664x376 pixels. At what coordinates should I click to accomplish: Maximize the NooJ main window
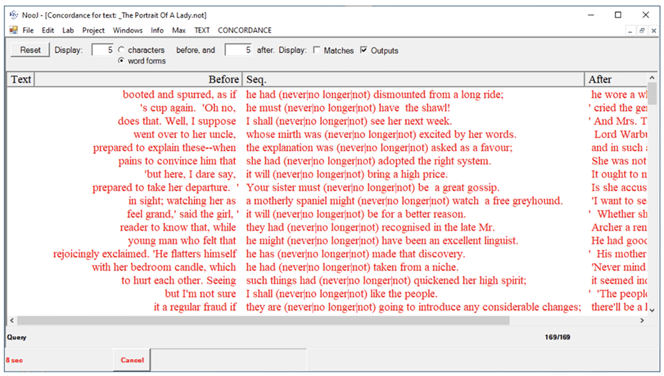pyautogui.click(x=618, y=15)
